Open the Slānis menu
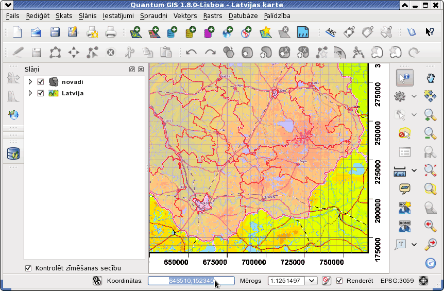The width and height of the screenshot is (444, 291). point(88,16)
